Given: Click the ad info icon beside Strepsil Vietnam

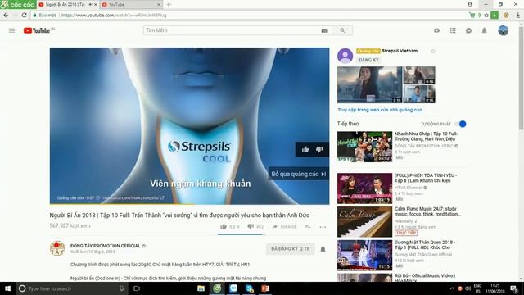Looking at the screenshot, I should coord(433,51).
